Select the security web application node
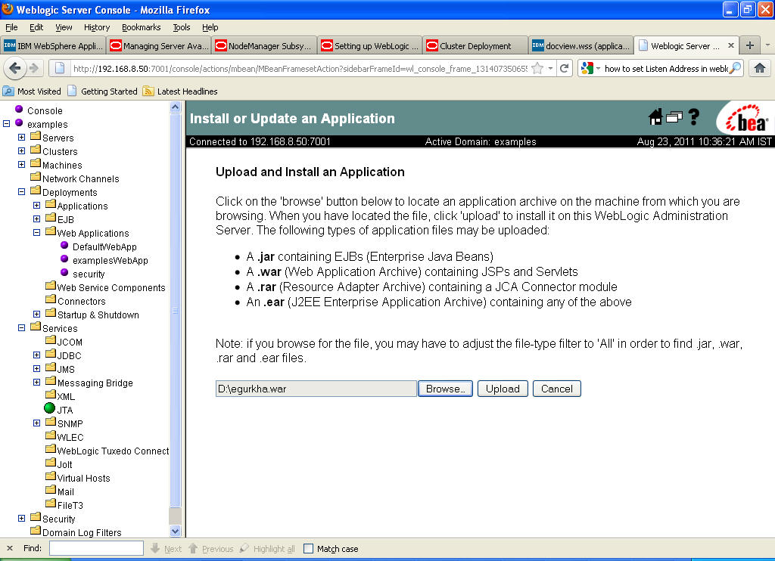The height and width of the screenshot is (561, 775). click(x=89, y=274)
